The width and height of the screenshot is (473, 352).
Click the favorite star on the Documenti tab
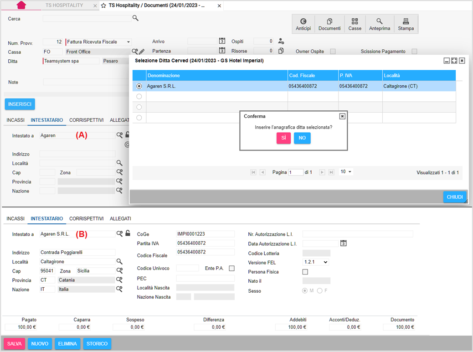(x=103, y=5)
